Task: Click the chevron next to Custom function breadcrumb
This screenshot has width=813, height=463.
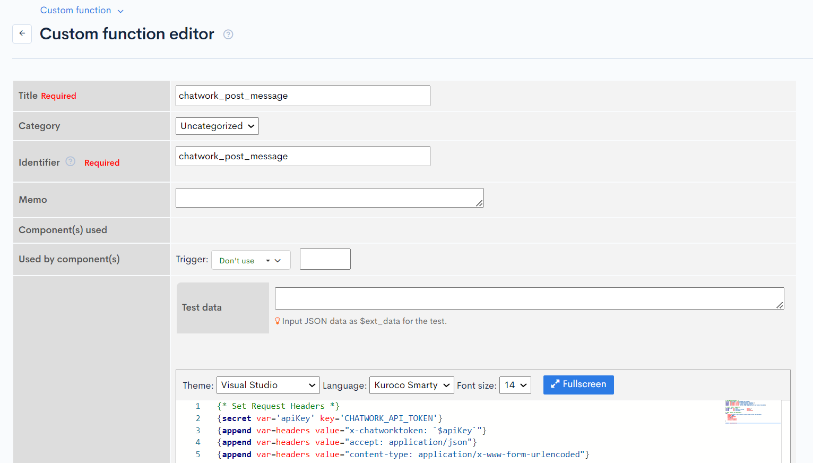Action: (120, 10)
